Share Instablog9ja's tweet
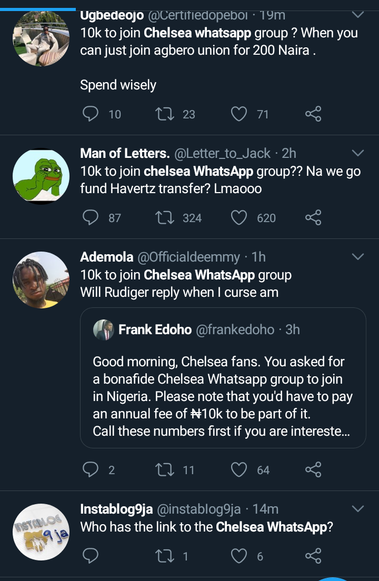Screen dimensions: 379x581 coord(313,556)
